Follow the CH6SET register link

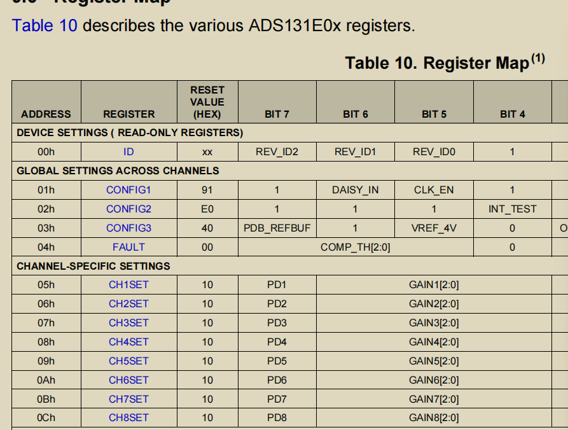128,380
